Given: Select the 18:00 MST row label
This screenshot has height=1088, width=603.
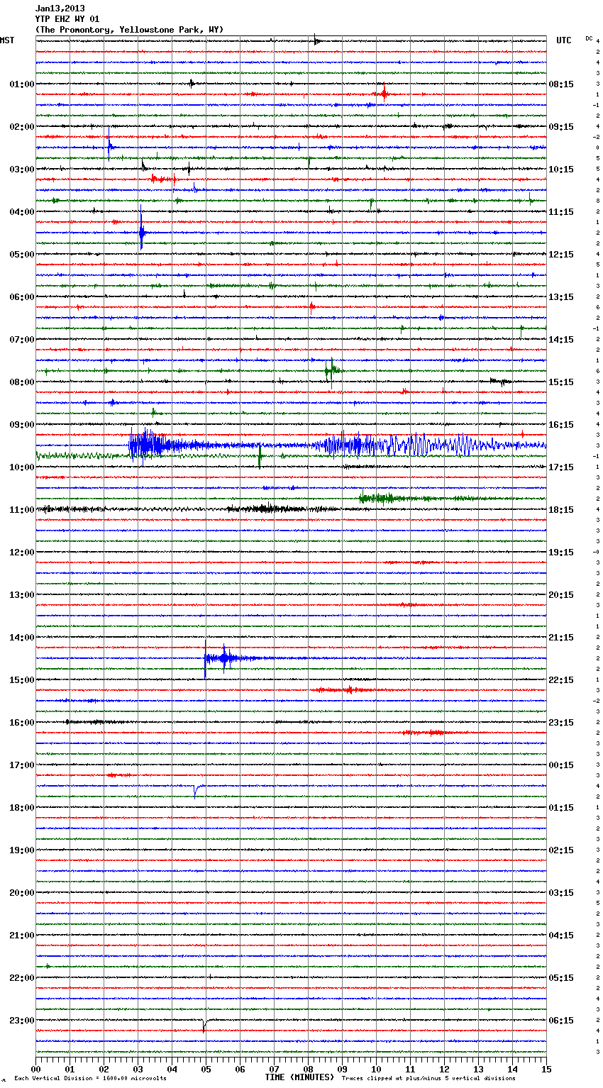Looking at the screenshot, I should (x=22, y=808).
